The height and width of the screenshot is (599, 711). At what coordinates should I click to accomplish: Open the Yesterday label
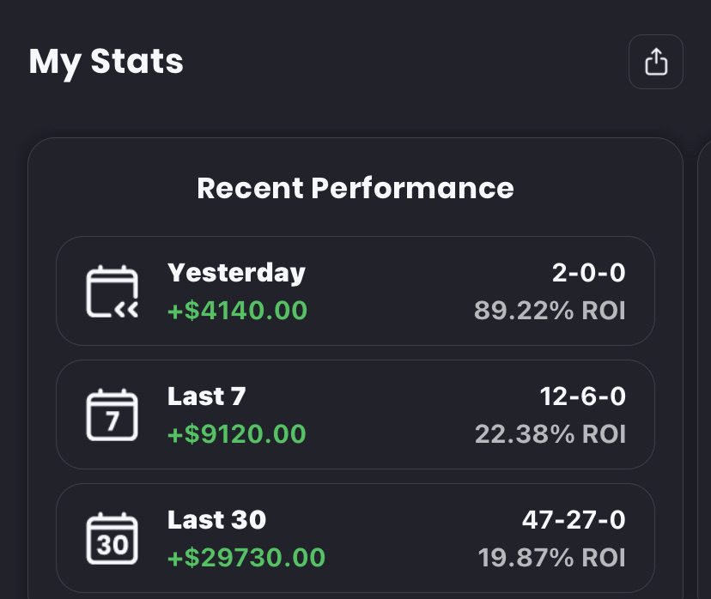tap(236, 273)
